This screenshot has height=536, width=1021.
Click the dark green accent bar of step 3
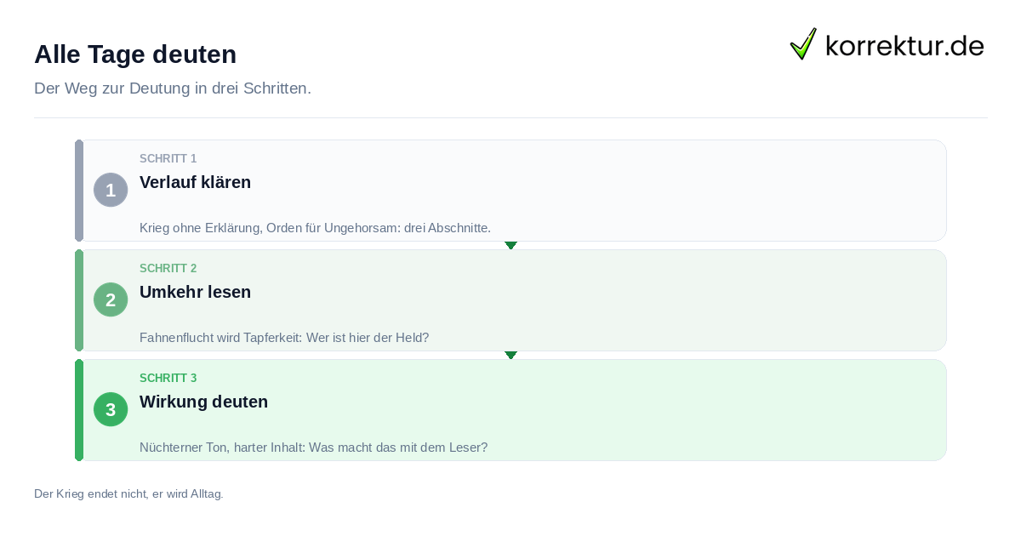pyautogui.click(x=79, y=410)
